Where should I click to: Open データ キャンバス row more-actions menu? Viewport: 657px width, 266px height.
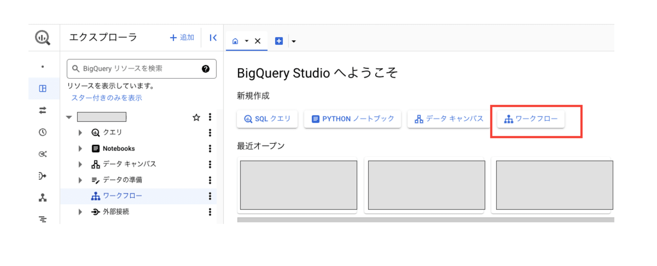[210, 164]
